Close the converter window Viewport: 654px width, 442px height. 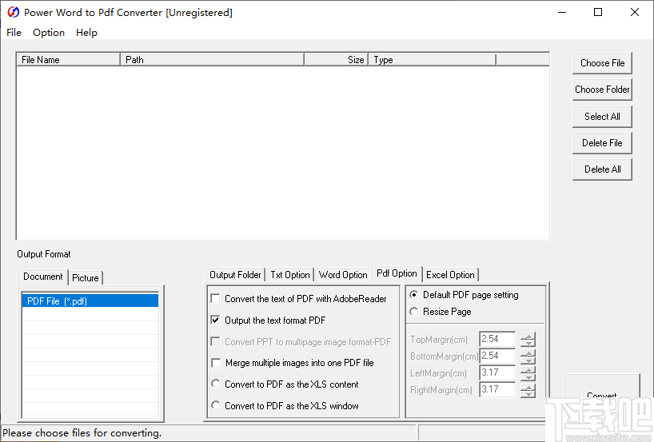634,12
